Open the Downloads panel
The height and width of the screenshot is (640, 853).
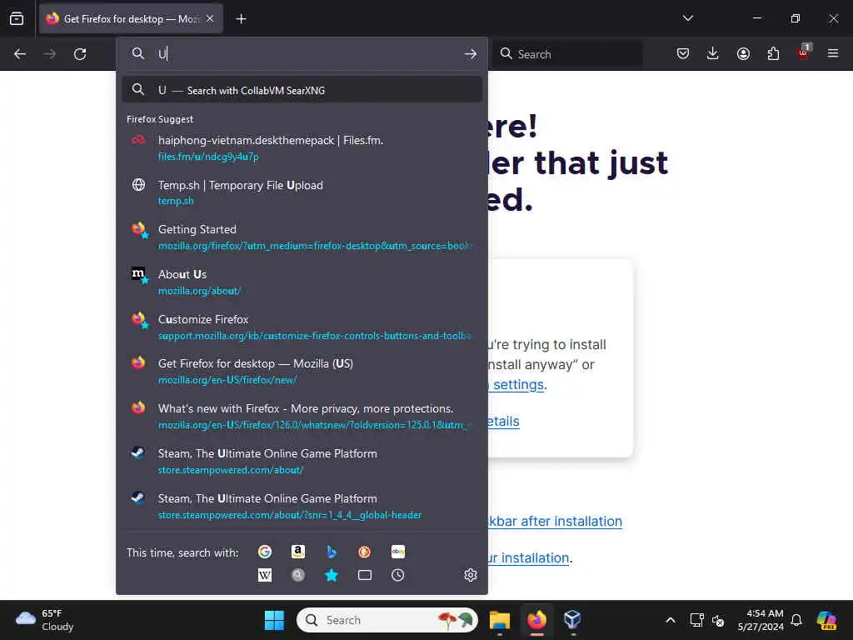713,53
